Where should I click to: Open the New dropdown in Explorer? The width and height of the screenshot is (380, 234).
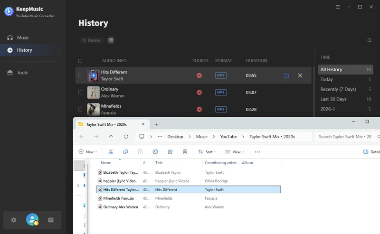click(88, 152)
